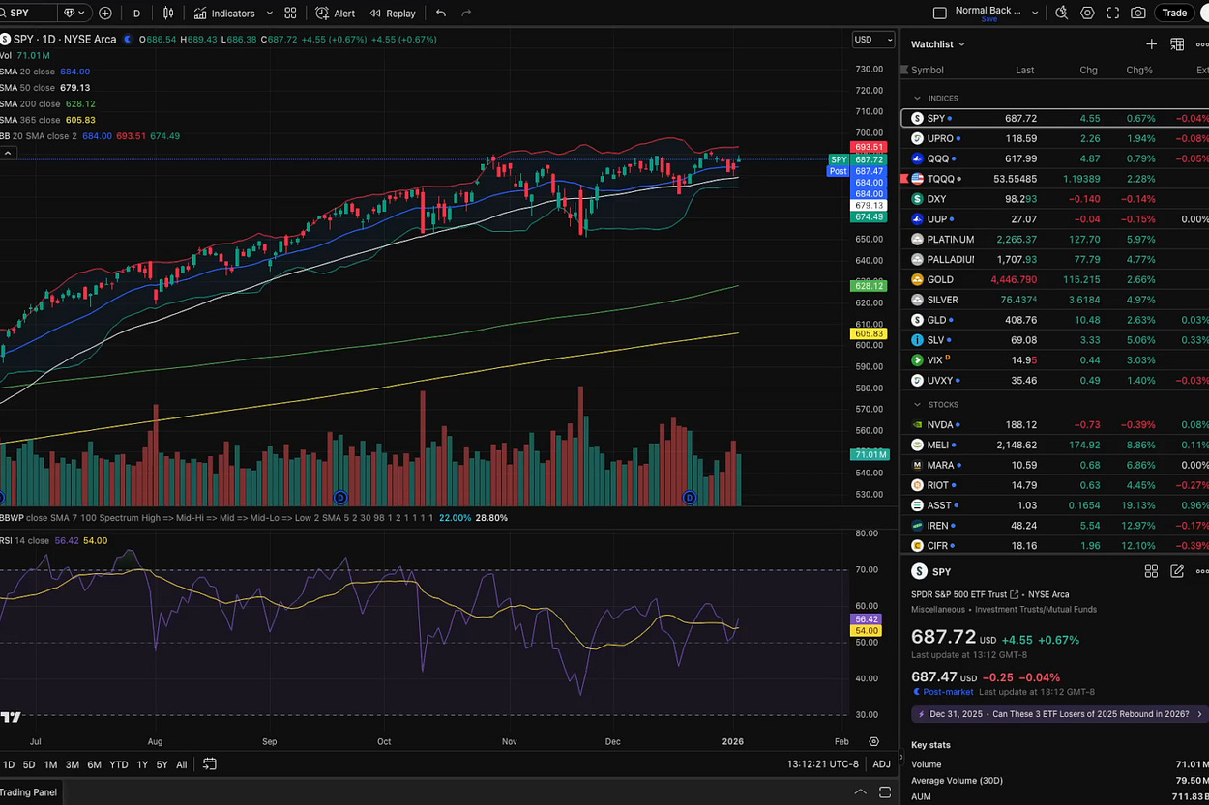Image resolution: width=1209 pixels, height=805 pixels.
Task: Set range to 1D
Action: pos(9,764)
